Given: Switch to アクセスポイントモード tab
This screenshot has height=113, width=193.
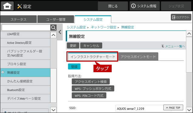Looking at the screenshot, I should point(138,56).
